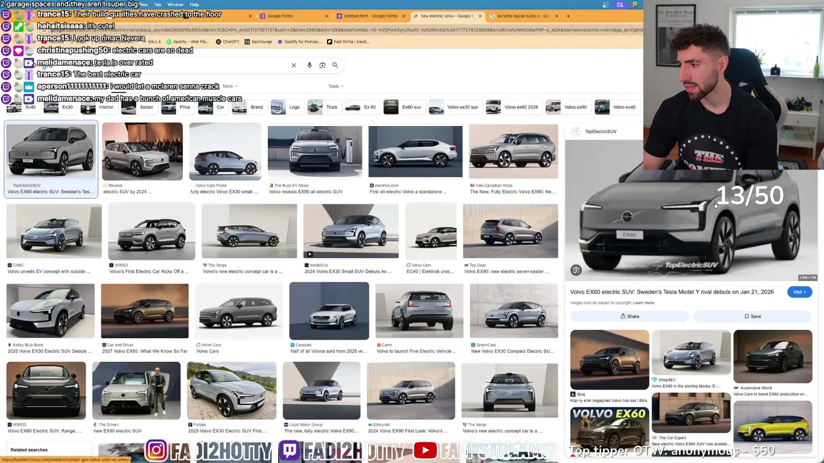
Task: Open the Fadi Dinha bookmark
Action: tap(348, 42)
